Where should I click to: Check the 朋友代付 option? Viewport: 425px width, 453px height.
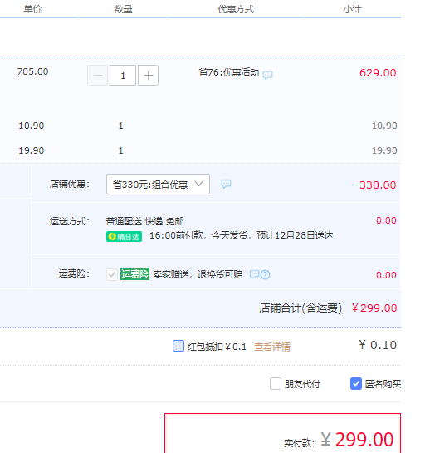pyautogui.click(x=276, y=384)
